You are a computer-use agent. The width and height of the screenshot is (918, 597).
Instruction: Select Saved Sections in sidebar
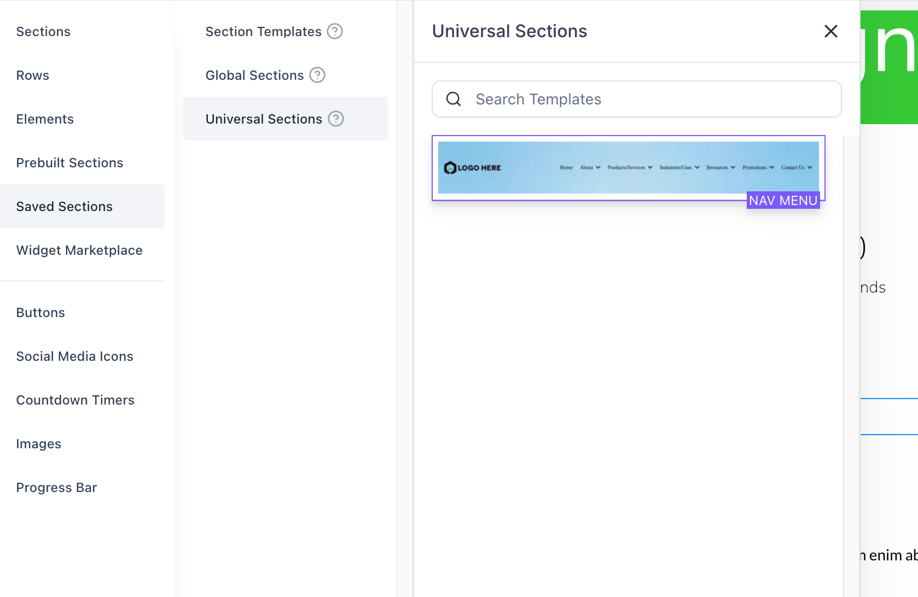point(82,206)
